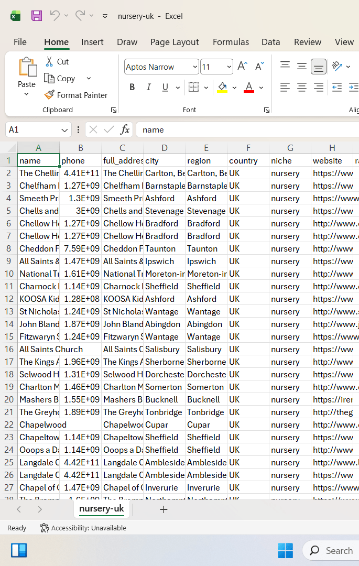Image resolution: width=359 pixels, height=566 pixels.
Task: Click the Redo arrow icon
Action: pos(80,16)
